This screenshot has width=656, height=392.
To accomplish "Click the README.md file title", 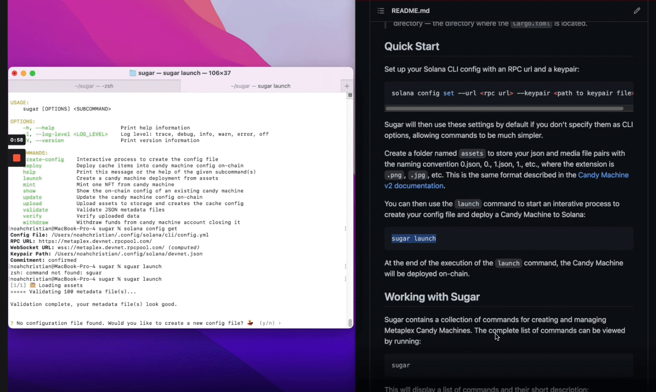I will pos(411,10).
